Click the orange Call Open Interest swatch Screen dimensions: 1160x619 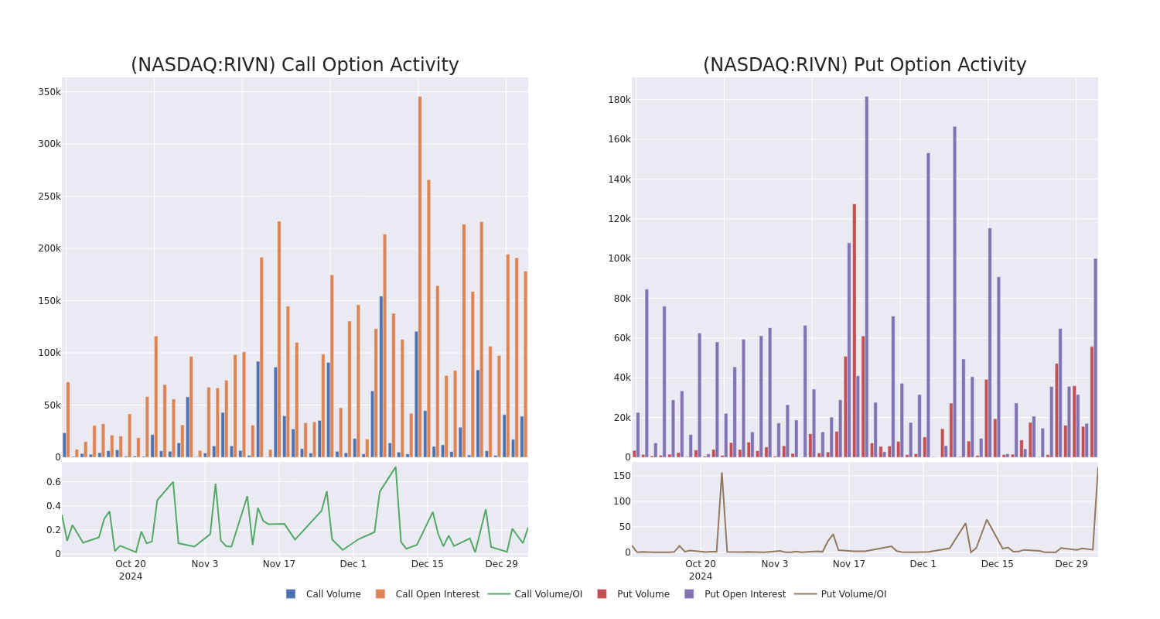pos(380,594)
